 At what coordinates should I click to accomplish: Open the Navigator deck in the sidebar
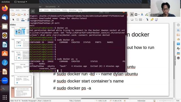(178, 58)
